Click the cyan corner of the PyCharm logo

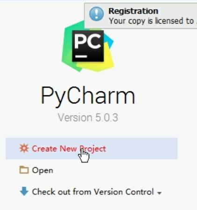click(x=109, y=41)
